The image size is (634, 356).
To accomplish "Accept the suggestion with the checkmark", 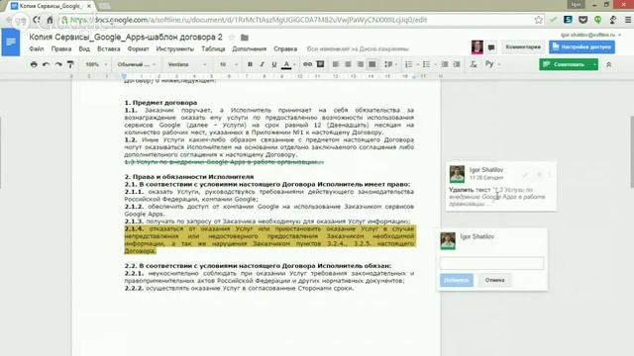I will 525,174.
